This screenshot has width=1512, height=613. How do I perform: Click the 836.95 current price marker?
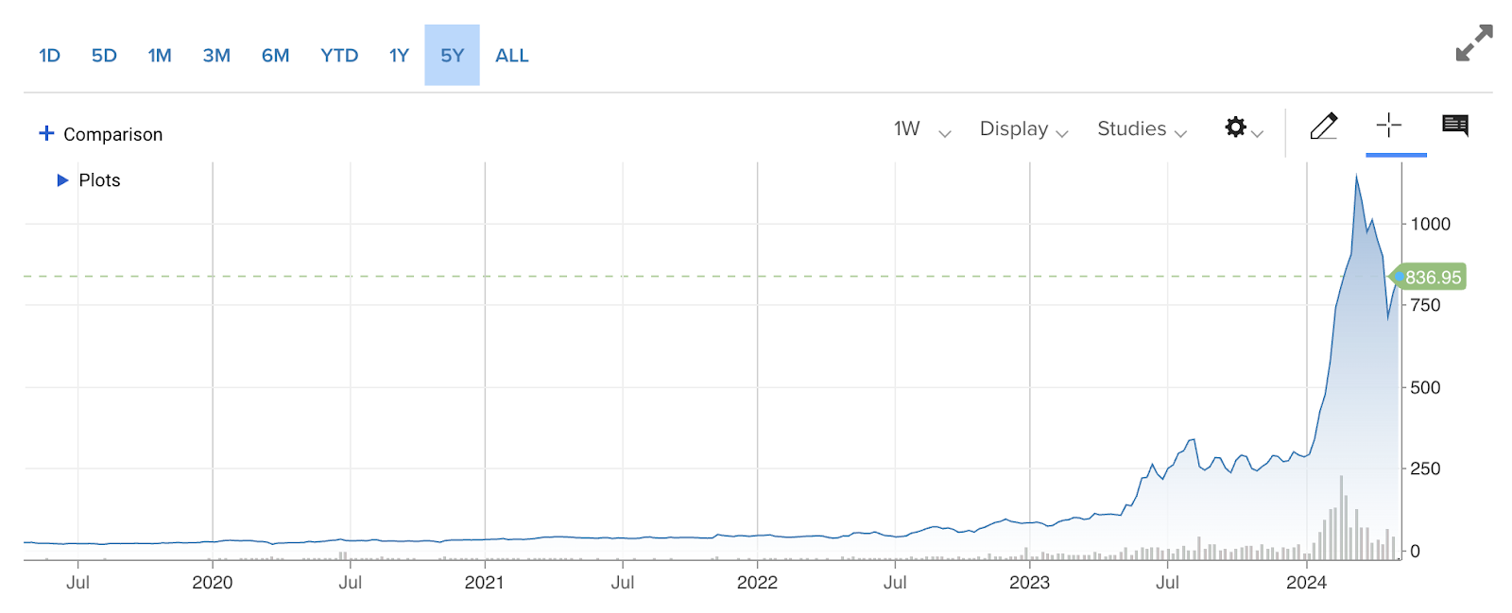pos(1432,278)
